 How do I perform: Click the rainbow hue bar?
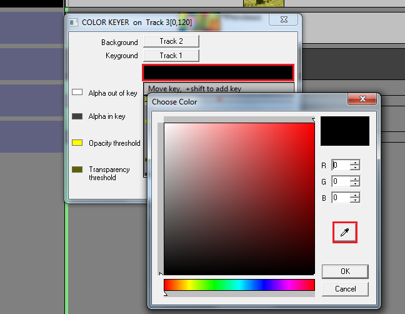(x=239, y=285)
